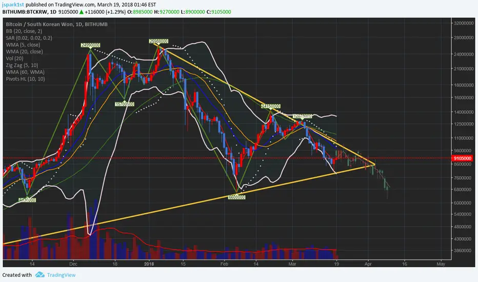The width and height of the screenshot is (478, 282).
Task: Click the 5400000 price axis value
Action: (x=463, y=214)
